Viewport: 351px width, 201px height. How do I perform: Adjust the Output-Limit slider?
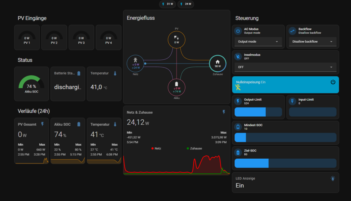click(x=258, y=112)
